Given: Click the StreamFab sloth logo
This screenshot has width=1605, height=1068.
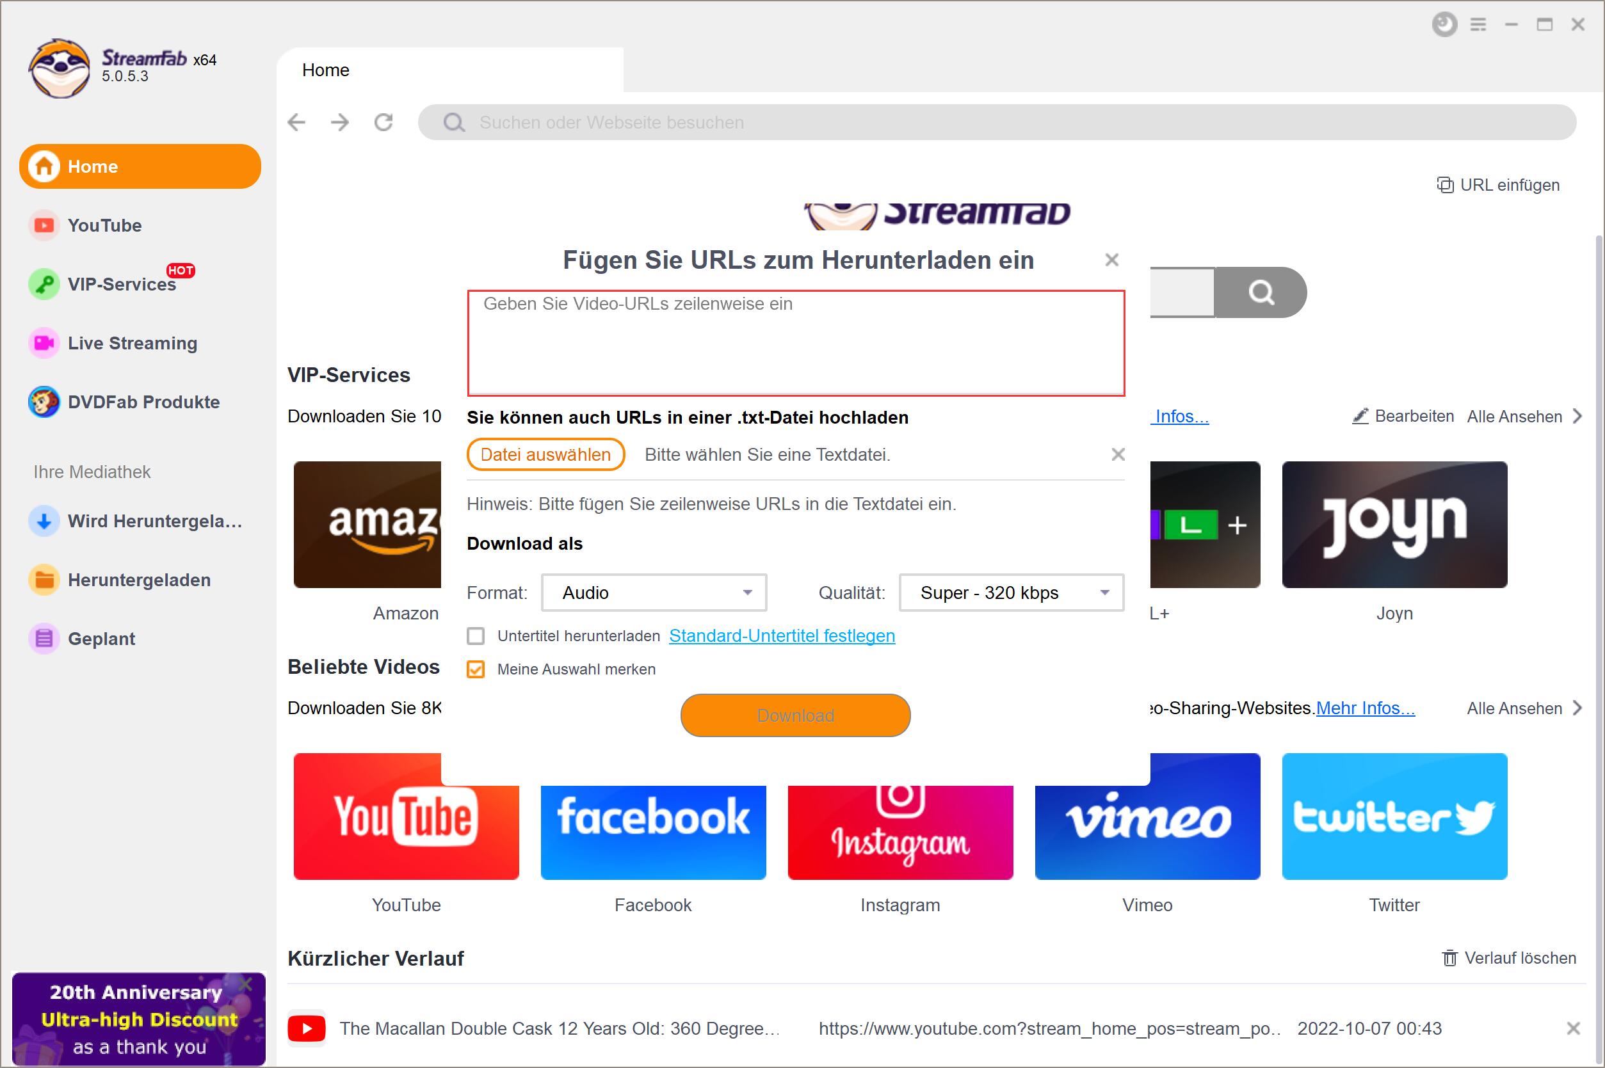Looking at the screenshot, I should click(x=60, y=68).
